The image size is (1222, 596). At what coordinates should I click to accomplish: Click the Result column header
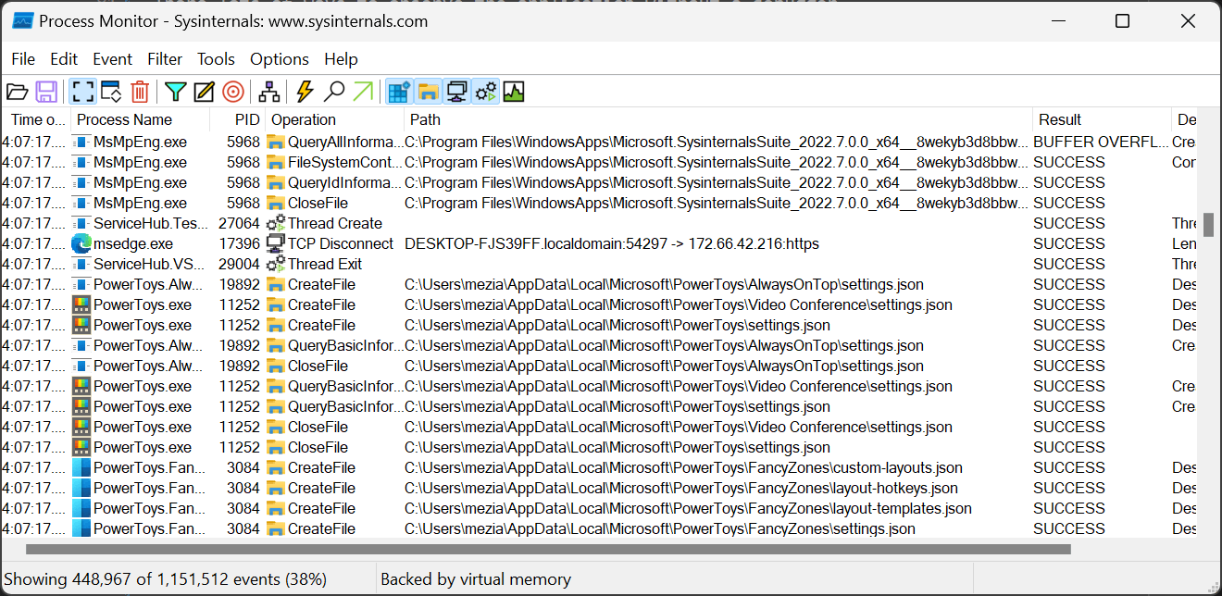1060,119
